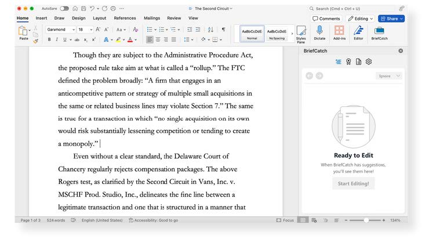This screenshot has width=436, height=242.
Task: Focus the Search field
Action: click(352, 9)
